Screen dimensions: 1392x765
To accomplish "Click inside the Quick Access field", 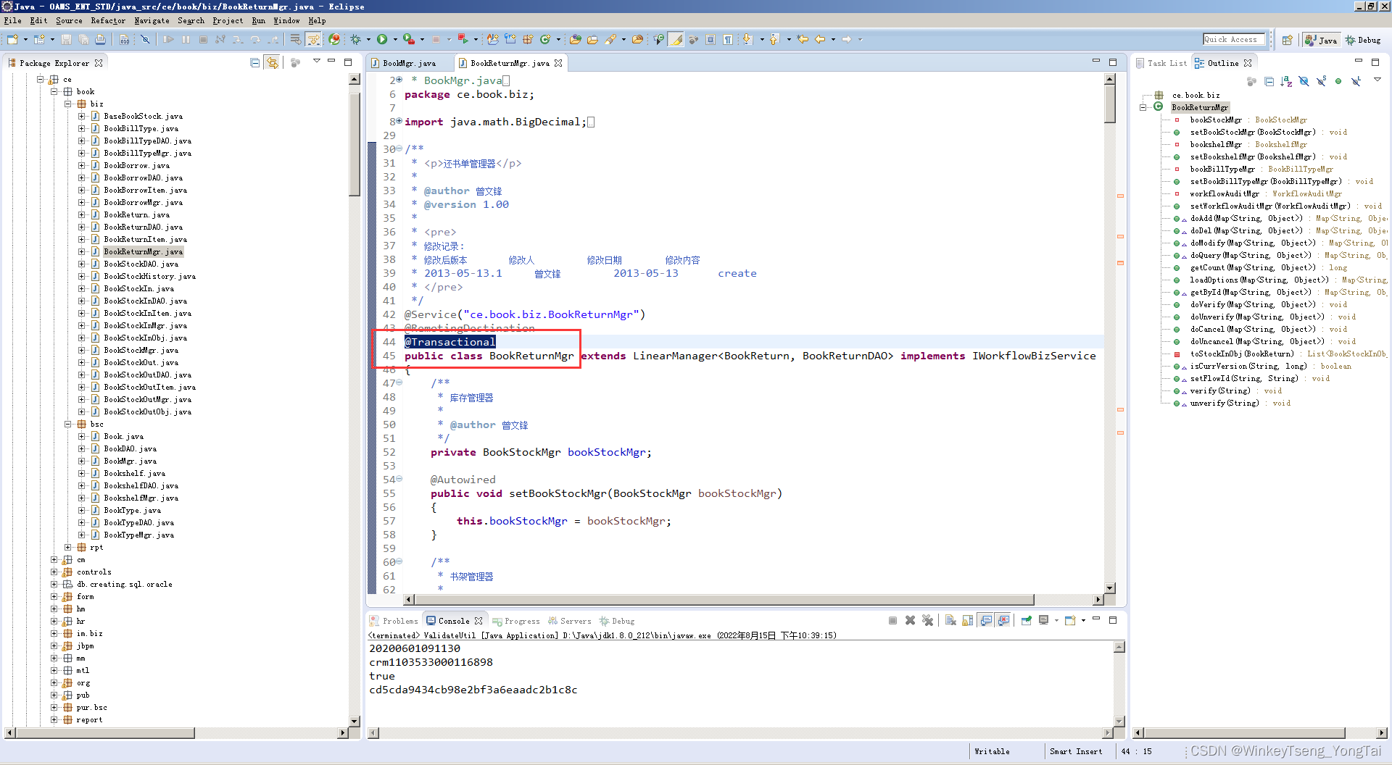I will 1232,38.
